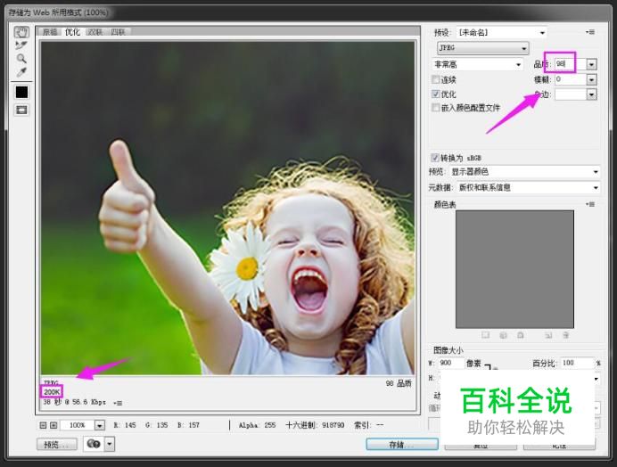Click the girl preview image

click(x=228, y=209)
